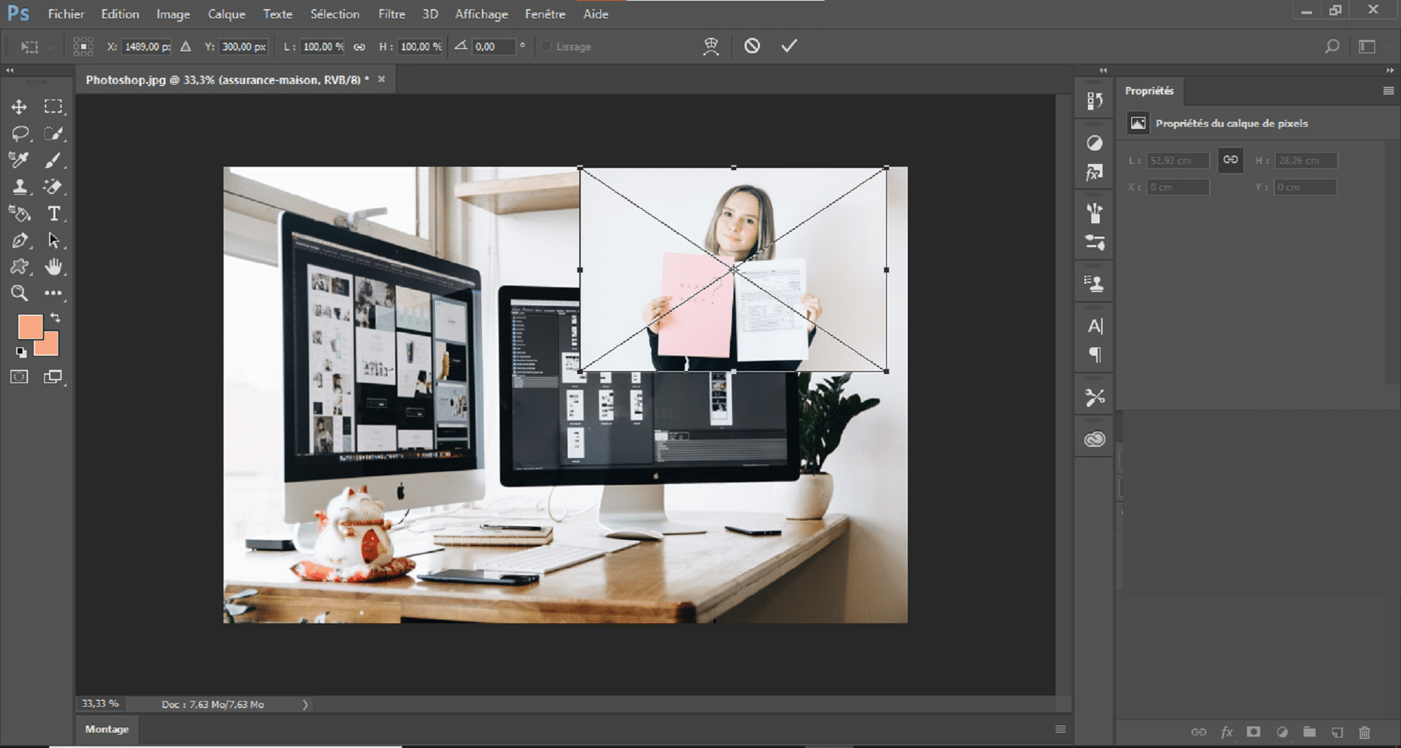Open the Edition menu
Viewport: 1401px width, 748px height.
tap(120, 14)
